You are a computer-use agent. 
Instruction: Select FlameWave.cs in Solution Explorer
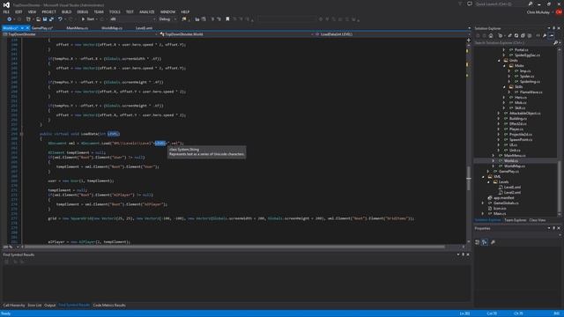point(531,92)
